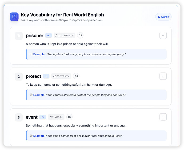
Task: Click the number 1 card badge
Action: click(x=19, y=36)
